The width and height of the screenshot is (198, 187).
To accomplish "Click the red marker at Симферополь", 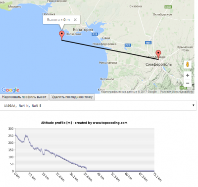I will coord(158,55).
